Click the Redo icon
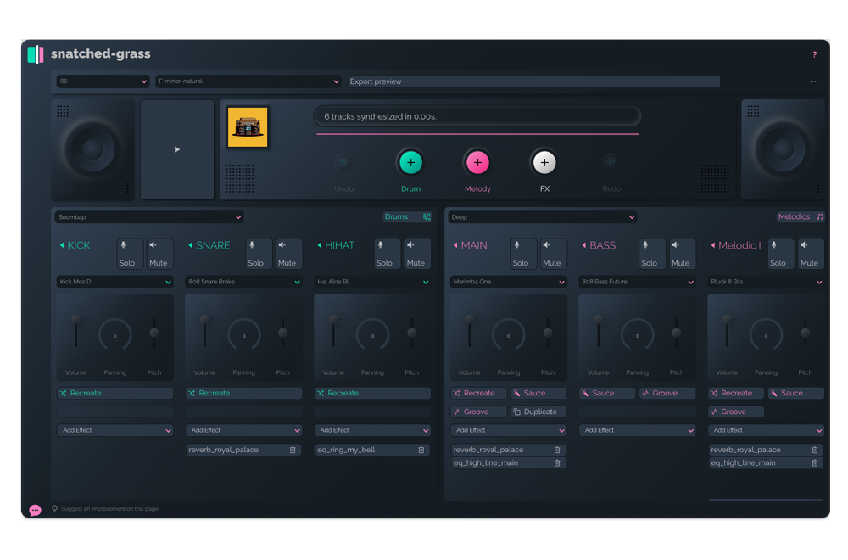Viewport: 848px width, 560px height. [611, 162]
